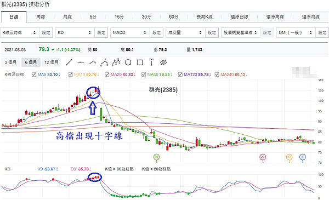
Task: Choose the 12 個月 range button
Action: pos(51,62)
